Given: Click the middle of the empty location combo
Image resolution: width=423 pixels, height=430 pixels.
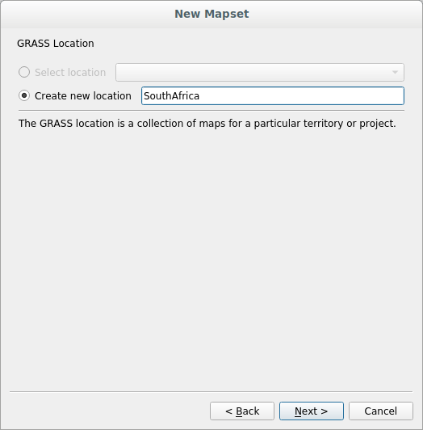Looking at the screenshot, I should pyautogui.click(x=252, y=73).
